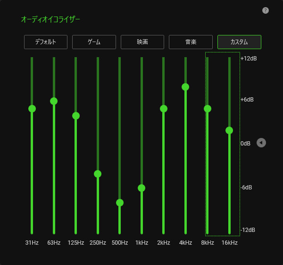Click the 250Hz band label
283x265 pixels.
click(98, 243)
